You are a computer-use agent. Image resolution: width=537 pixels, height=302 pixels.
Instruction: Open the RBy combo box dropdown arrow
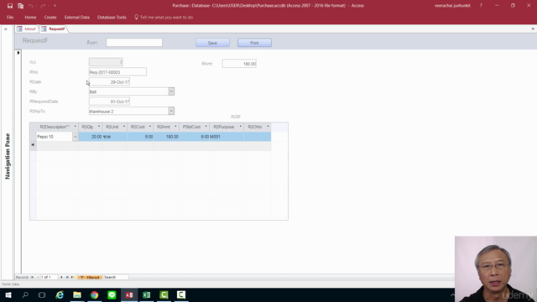click(171, 91)
